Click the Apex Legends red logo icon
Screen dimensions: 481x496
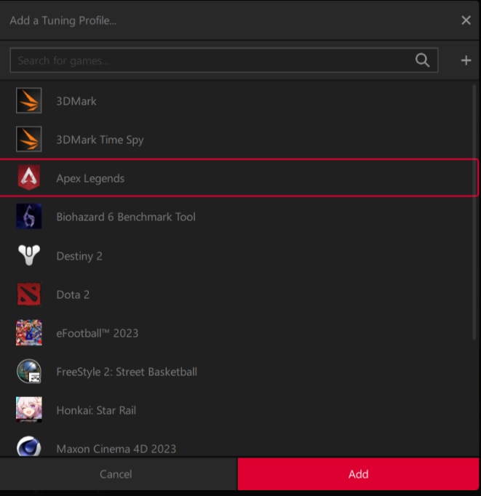(29, 177)
